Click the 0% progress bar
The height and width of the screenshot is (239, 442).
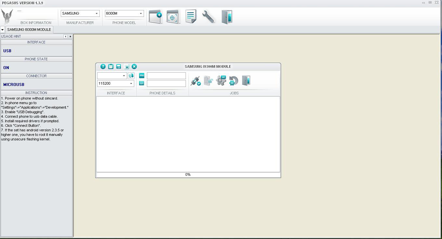click(188, 175)
